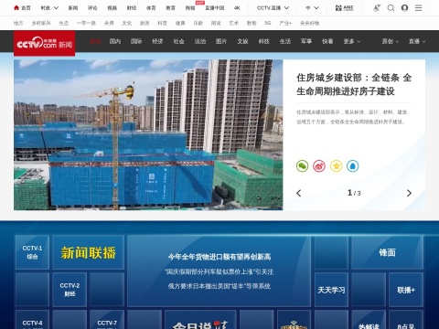This screenshot has height=329, width=439.
Task: Open the 新闻 top navigation item
Action: [x=73, y=8]
